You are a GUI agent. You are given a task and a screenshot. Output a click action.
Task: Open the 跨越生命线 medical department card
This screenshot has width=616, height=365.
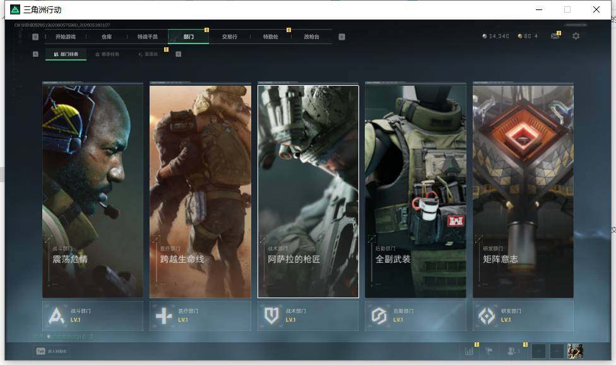point(200,192)
